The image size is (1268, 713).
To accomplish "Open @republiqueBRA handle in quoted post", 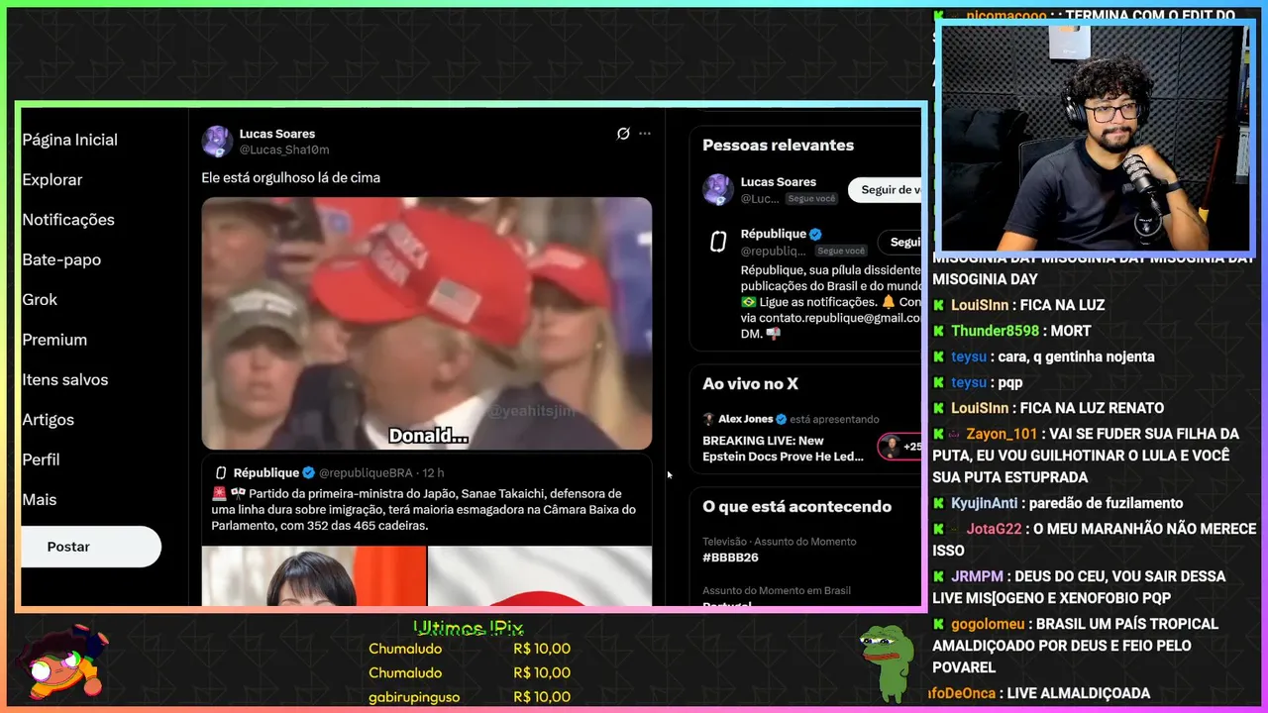I will (366, 473).
